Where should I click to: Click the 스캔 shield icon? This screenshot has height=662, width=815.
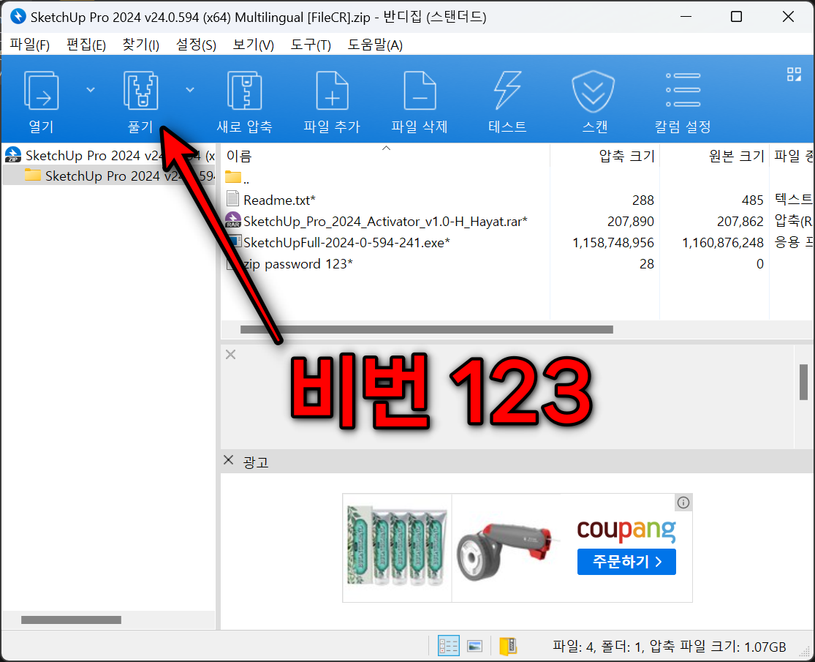[593, 91]
